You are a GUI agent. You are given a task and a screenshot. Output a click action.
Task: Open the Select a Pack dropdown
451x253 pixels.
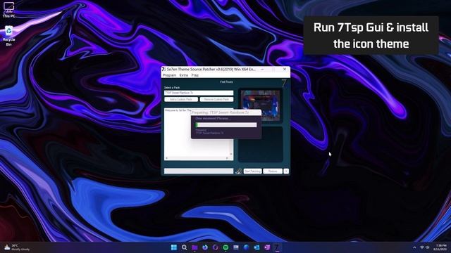(x=199, y=93)
